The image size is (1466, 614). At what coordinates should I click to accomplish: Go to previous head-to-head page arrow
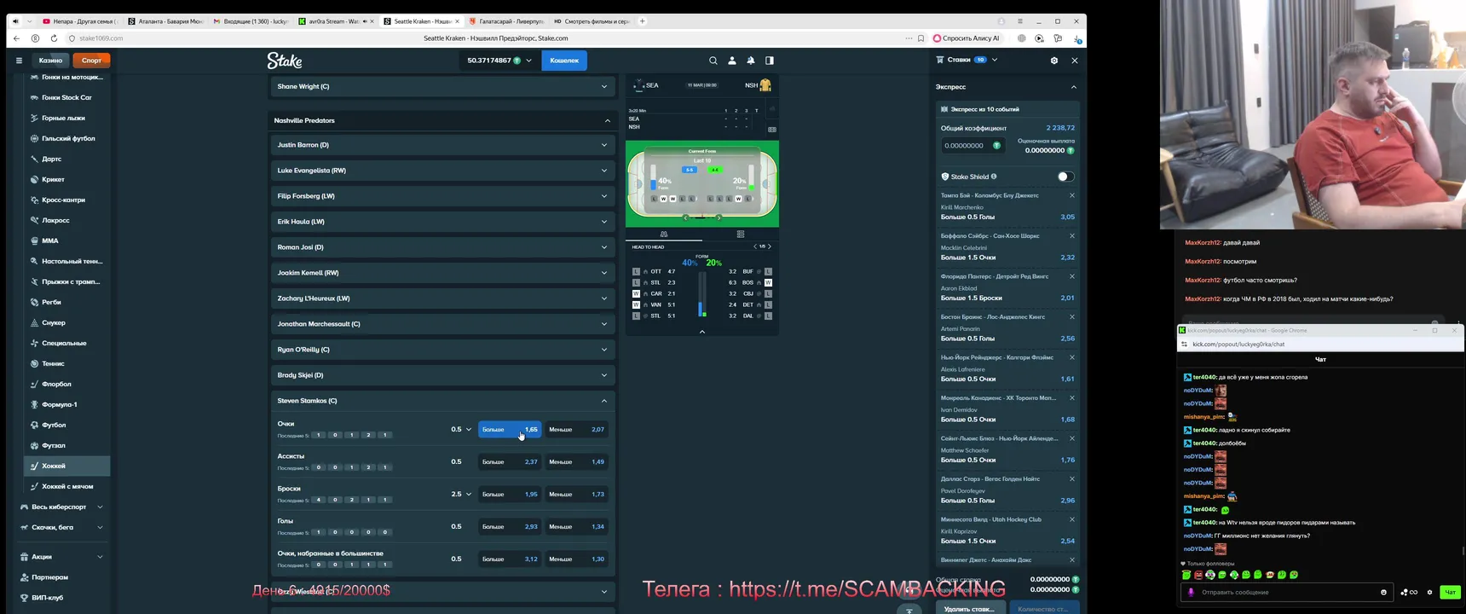click(x=755, y=246)
